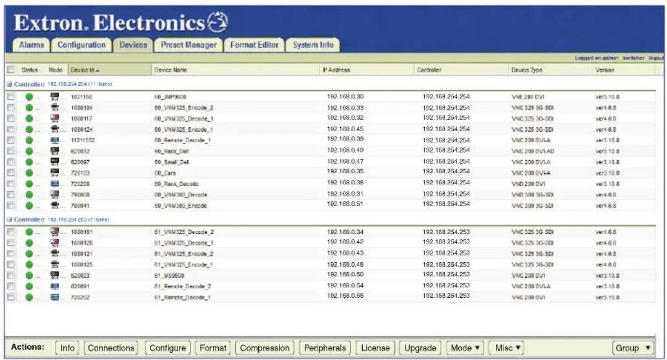Select checkbox for device 1080104
667x360 pixels.
click(11, 107)
